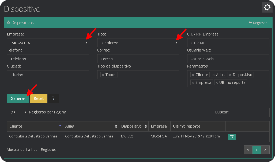Focus the Telefono input field
Image resolution: width=275 pixels, height=162 pixels.
(x=48, y=59)
